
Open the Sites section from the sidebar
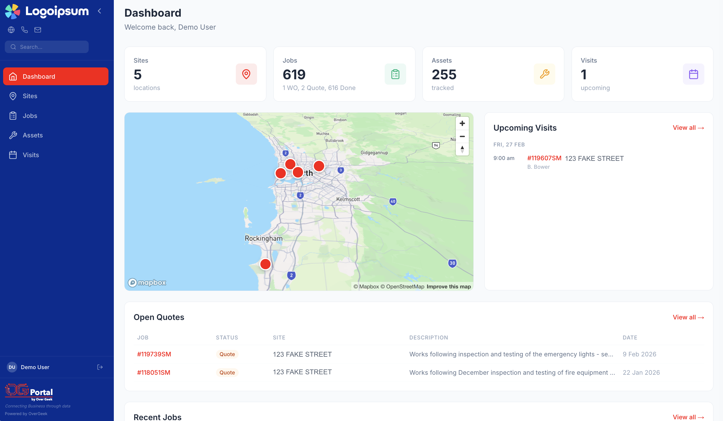pos(30,96)
